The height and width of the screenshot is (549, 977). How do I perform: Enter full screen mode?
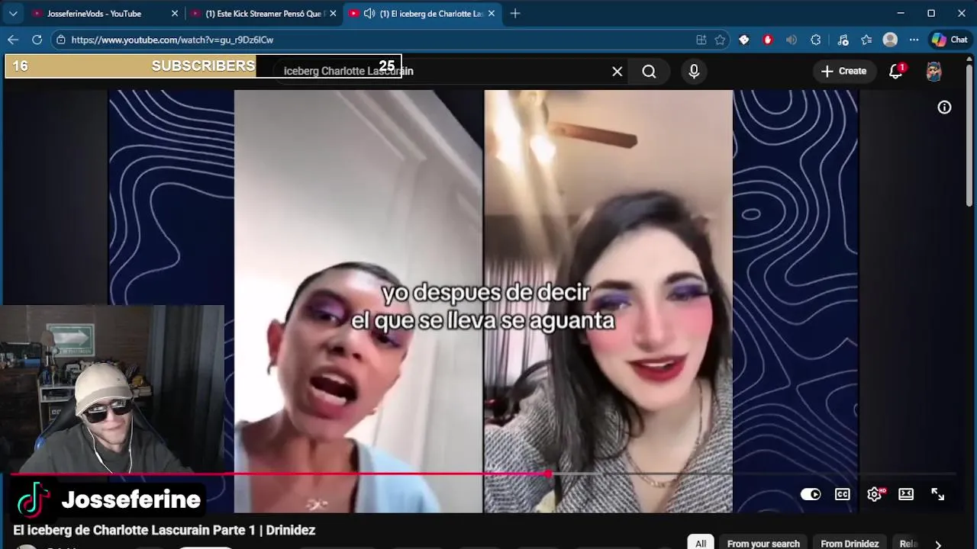pos(938,494)
